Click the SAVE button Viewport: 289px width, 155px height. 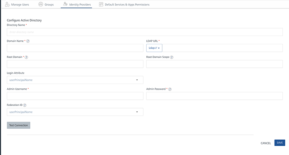[280, 143]
